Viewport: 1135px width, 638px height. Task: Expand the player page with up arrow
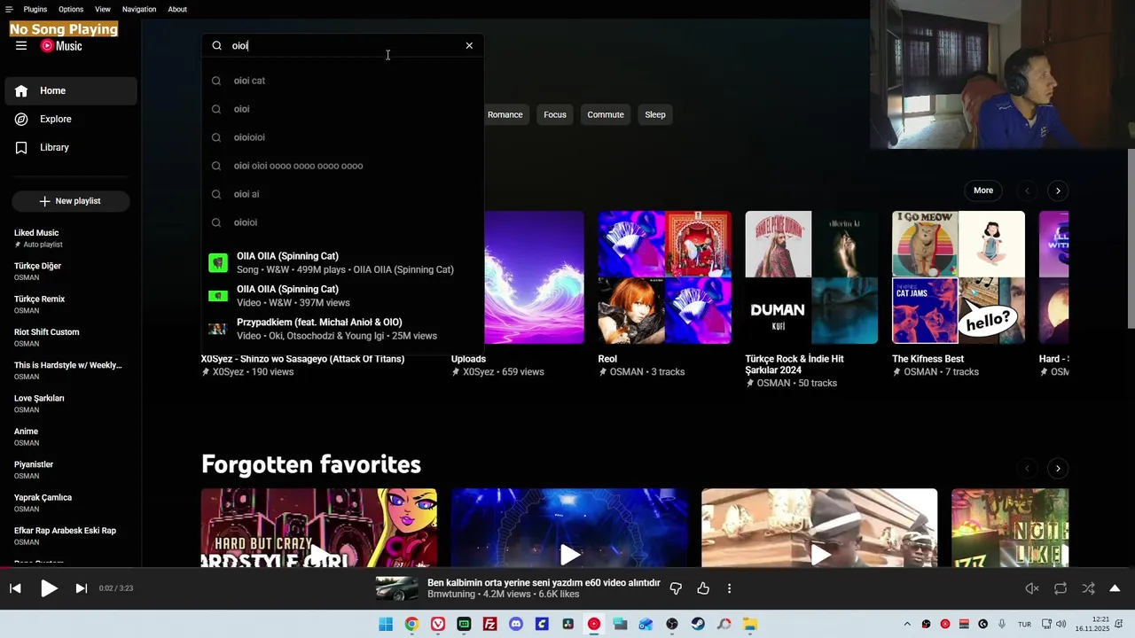click(1115, 588)
